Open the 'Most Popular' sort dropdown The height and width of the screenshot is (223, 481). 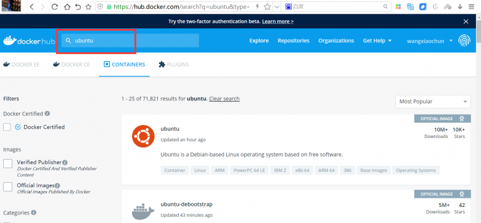point(433,102)
